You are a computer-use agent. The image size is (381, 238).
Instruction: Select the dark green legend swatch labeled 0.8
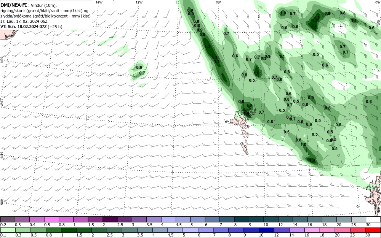[x=53, y=230]
